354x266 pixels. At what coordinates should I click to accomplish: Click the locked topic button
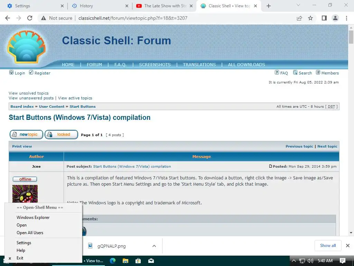coord(62,135)
